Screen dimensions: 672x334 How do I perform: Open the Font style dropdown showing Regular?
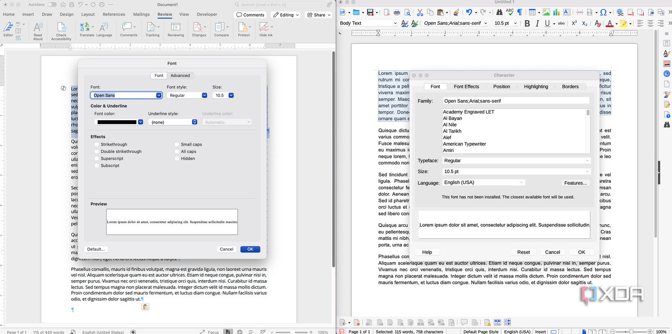[204, 95]
